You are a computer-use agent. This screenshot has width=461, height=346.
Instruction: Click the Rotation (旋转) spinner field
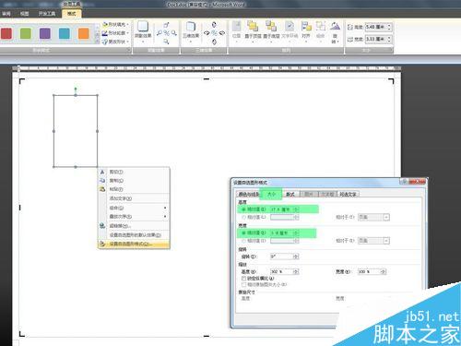(285, 257)
